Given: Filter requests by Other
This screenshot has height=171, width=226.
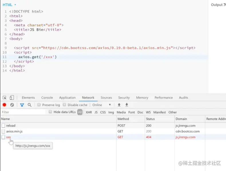Looking at the screenshot, I should pyautogui.click(x=172, y=112).
